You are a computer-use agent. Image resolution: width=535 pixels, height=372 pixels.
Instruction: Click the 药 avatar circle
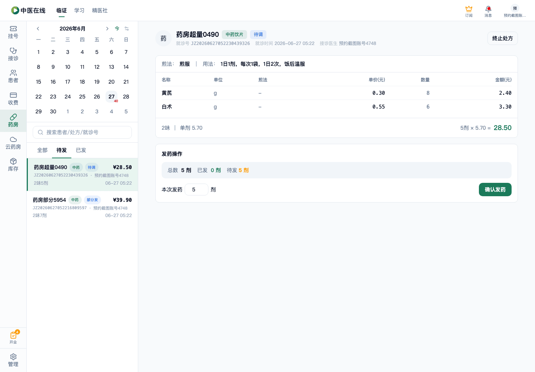163,38
